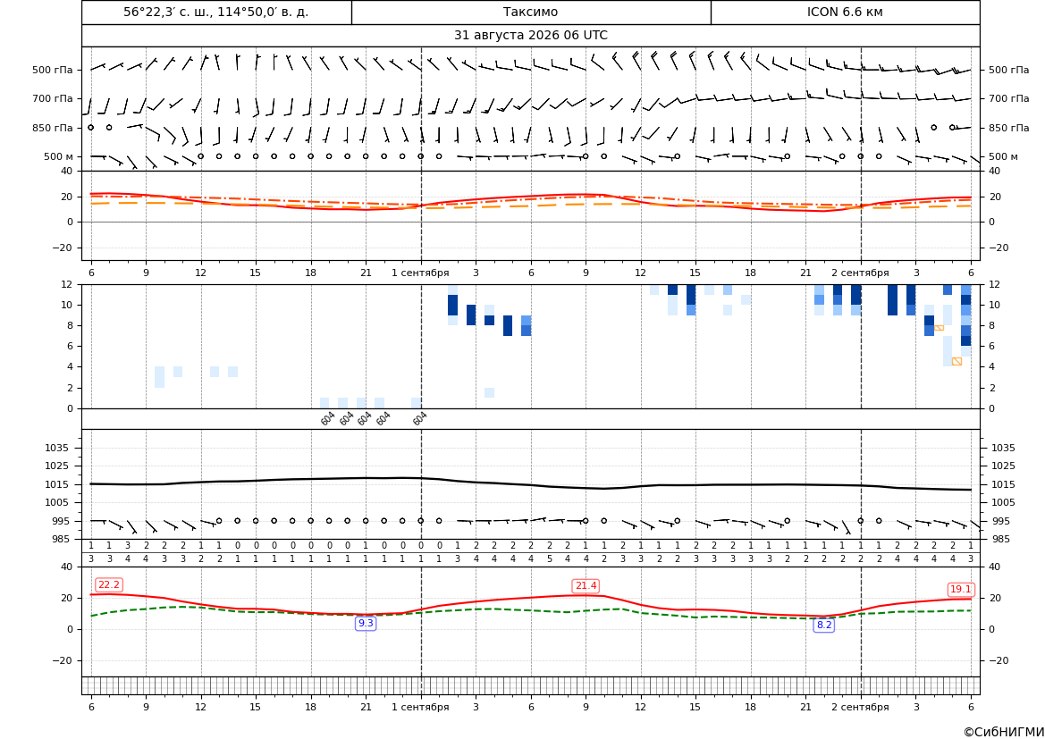Click the orange hatched box near level 4
The width and height of the screenshot is (1045, 739).
tap(957, 361)
